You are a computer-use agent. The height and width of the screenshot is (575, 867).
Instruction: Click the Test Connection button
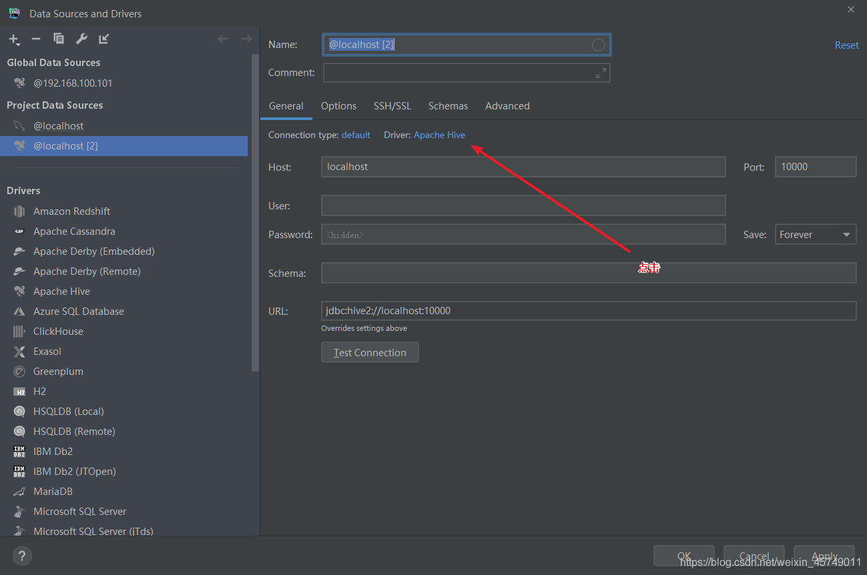click(370, 353)
